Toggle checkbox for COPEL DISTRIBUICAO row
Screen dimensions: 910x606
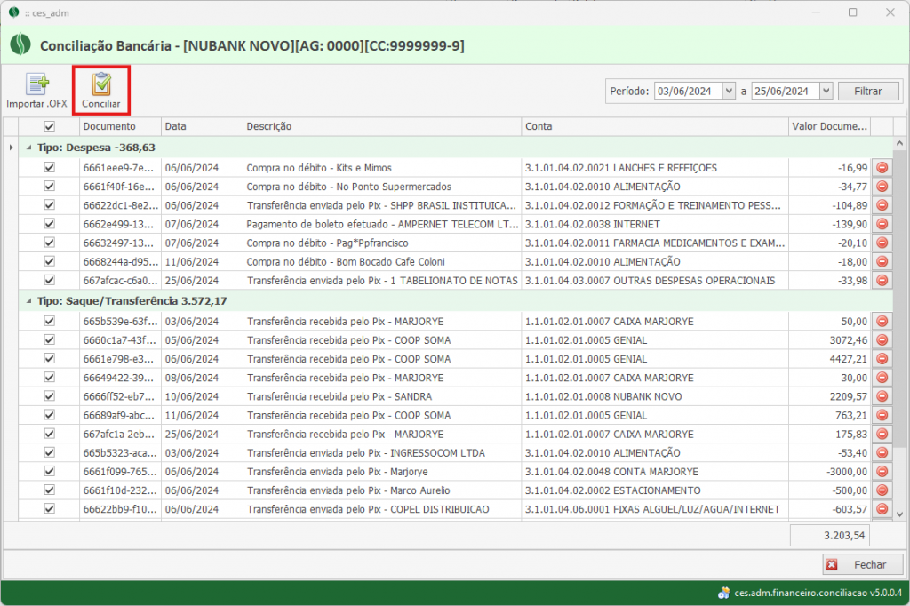pos(50,508)
